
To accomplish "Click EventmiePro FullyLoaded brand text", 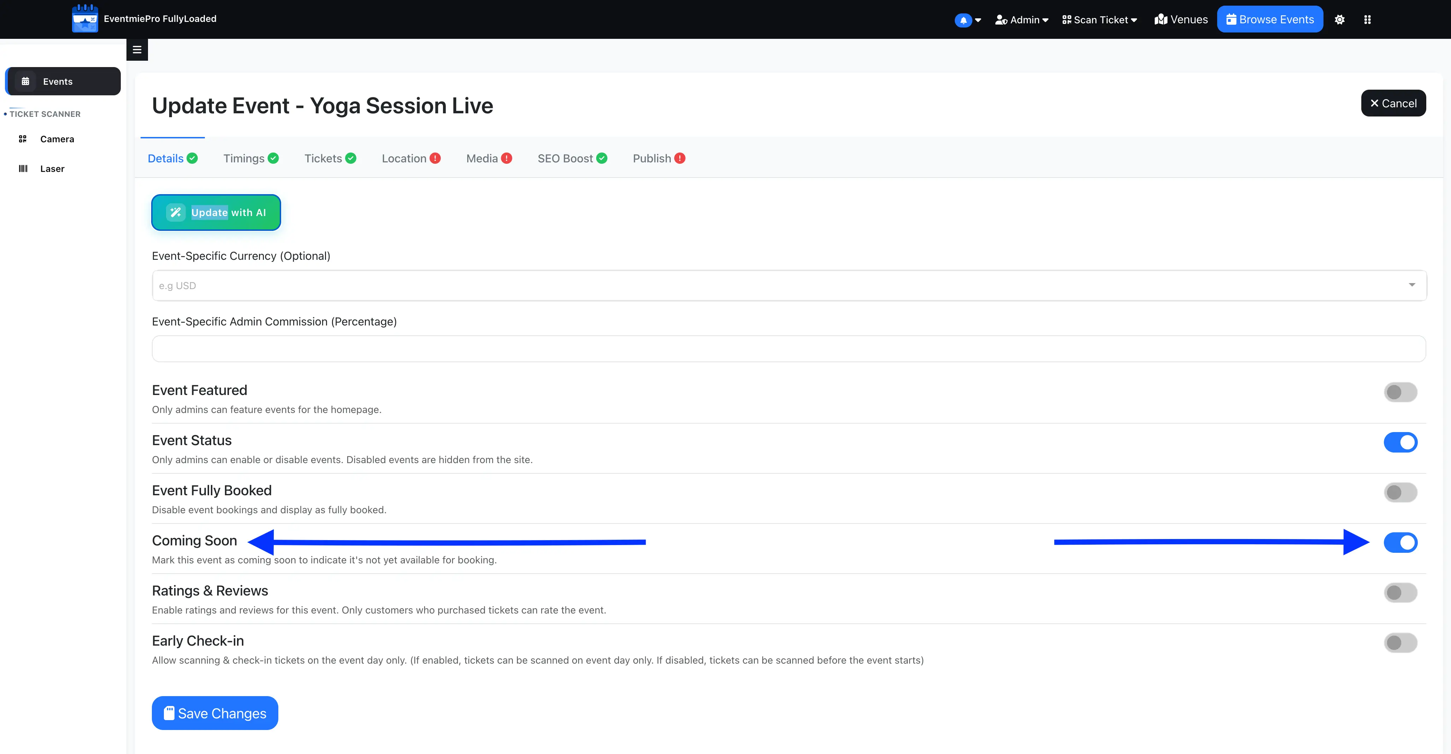I will 160,19.
